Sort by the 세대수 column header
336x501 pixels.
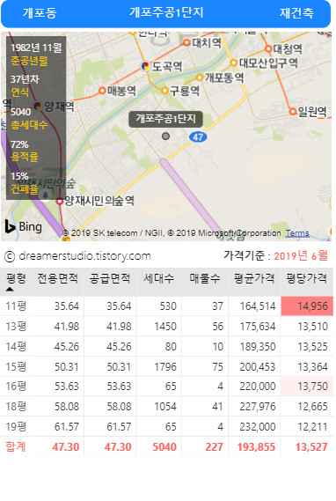coord(159,278)
